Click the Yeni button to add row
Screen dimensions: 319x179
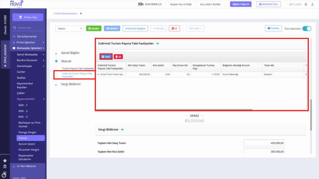point(106,57)
